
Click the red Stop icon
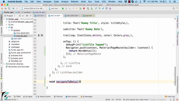click(84, 8)
